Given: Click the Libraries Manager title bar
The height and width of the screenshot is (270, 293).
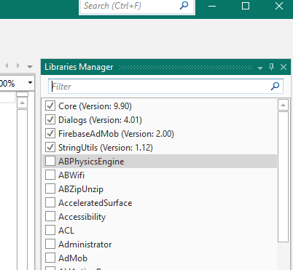Looking at the screenshot, I should pyautogui.click(x=165, y=67).
